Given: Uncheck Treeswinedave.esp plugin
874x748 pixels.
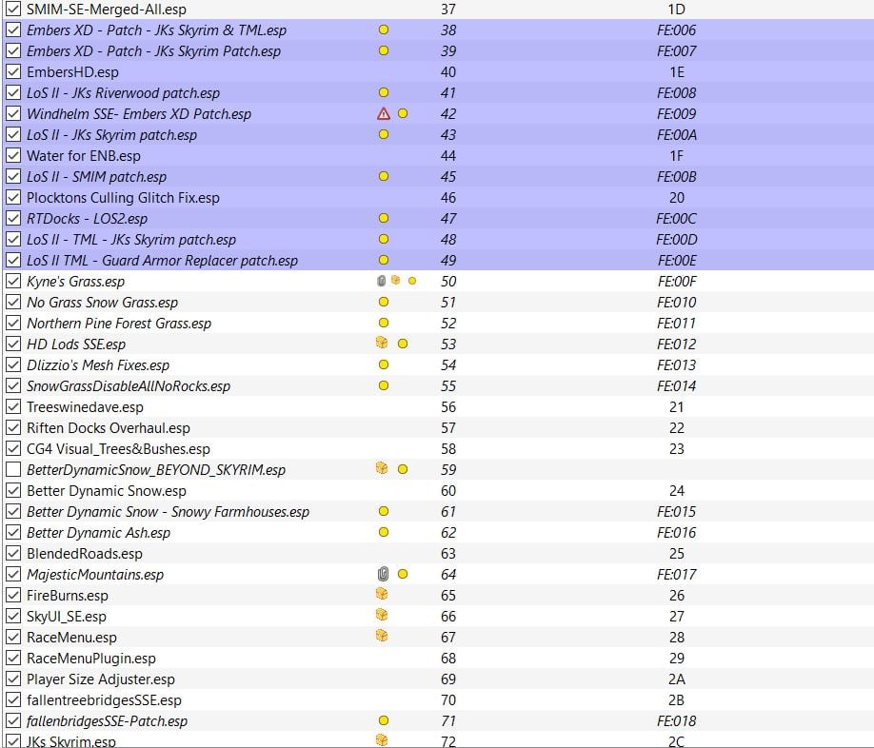Looking at the screenshot, I should click(x=13, y=407).
